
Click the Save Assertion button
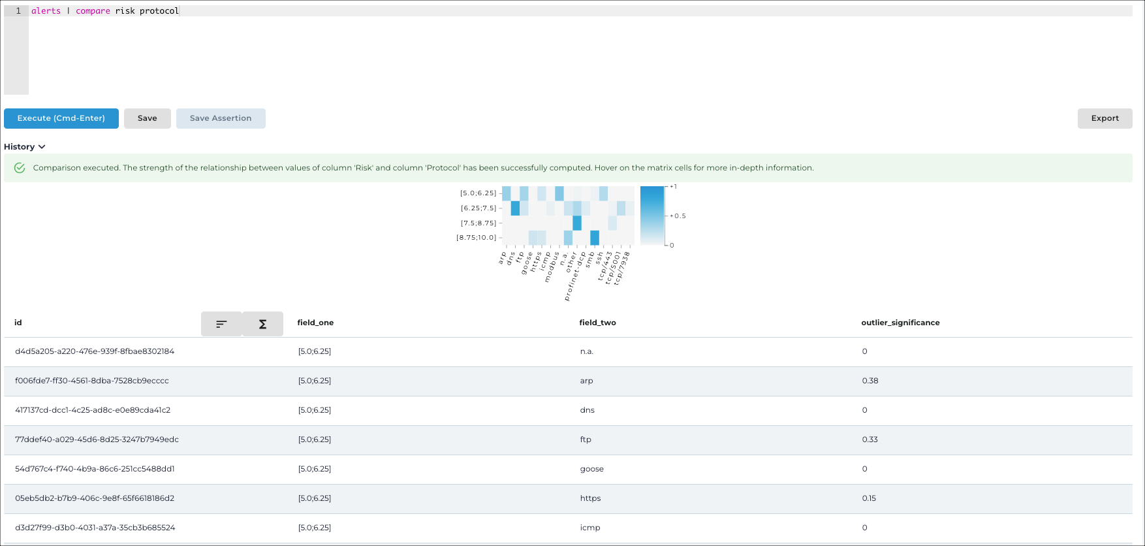(x=221, y=118)
